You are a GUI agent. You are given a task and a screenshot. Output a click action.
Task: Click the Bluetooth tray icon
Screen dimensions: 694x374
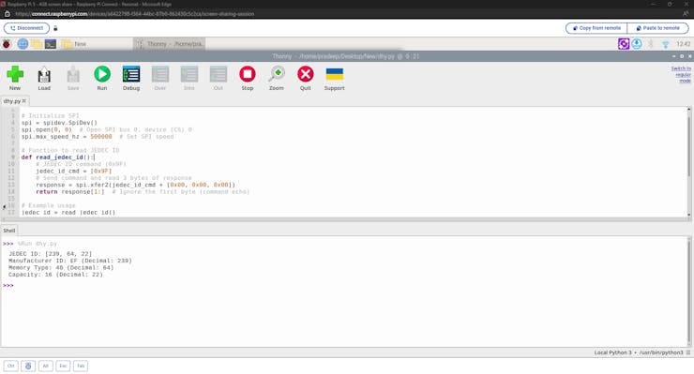(651, 44)
